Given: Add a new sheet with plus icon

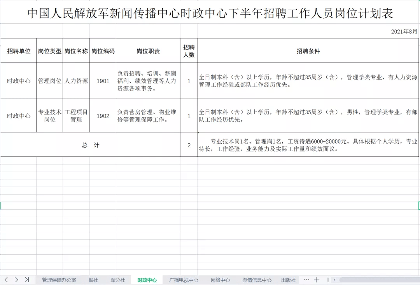Looking at the screenshot, I should pyautogui.click(x=317, y=280).
